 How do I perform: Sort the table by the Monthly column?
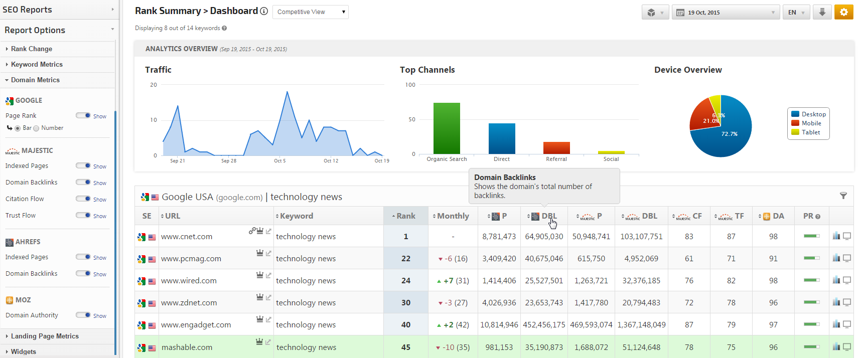(x=453, y=216)
